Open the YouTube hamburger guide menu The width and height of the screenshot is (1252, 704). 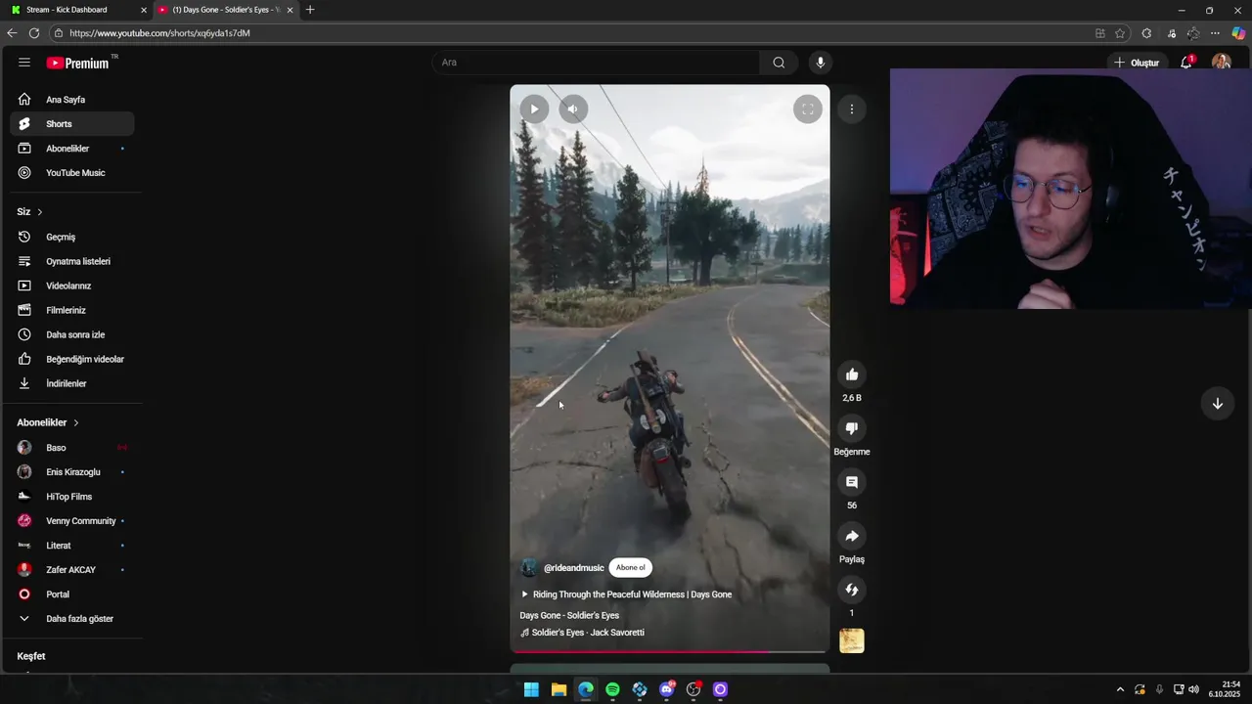click(23, 63)
